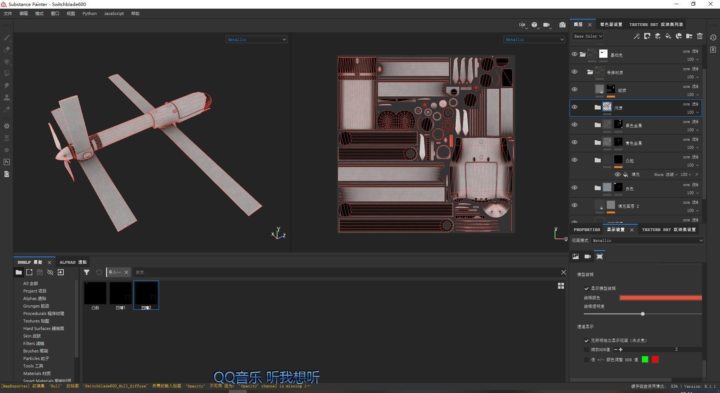Click the shelf import resources arrow icon
Screen dimensions: 720x393
(x=61, y=272)
